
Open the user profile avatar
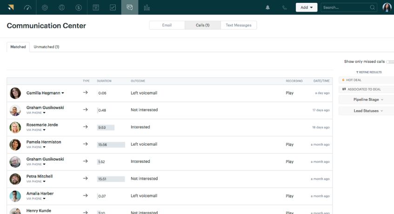(x=387, y=7)
